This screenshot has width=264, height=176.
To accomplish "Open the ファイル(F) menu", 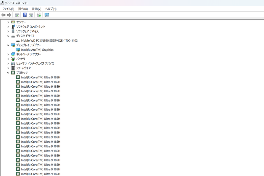I will [8, 9].
